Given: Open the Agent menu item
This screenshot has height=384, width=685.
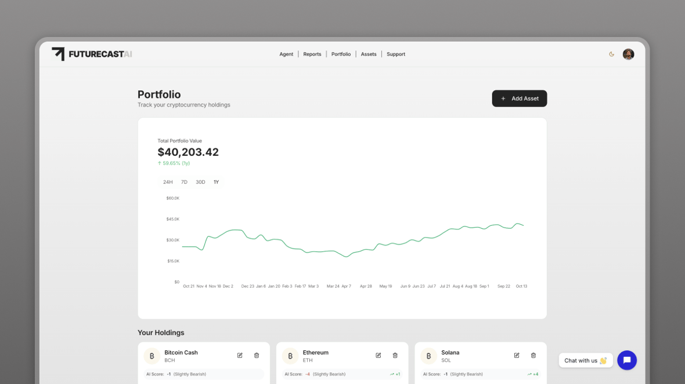Looking at the screenshot, I should (x=286, y=54).
